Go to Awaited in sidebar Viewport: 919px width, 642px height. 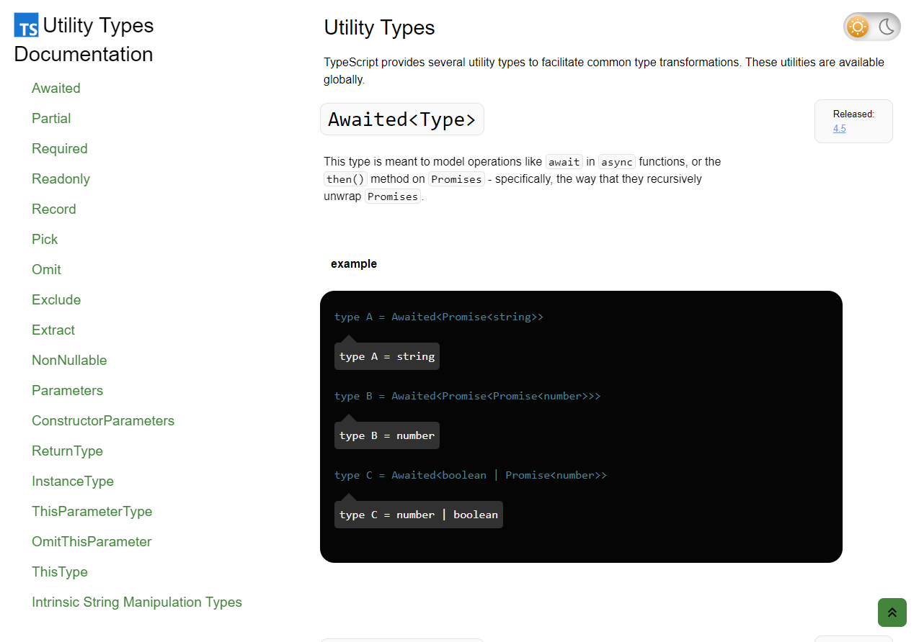coord(56,88)
